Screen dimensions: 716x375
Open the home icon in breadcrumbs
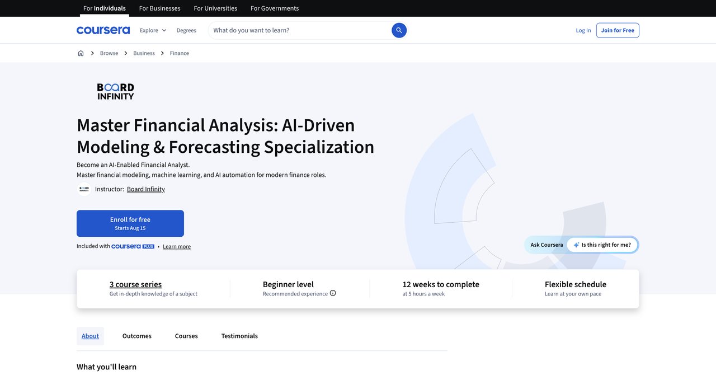tap(81, 53)
